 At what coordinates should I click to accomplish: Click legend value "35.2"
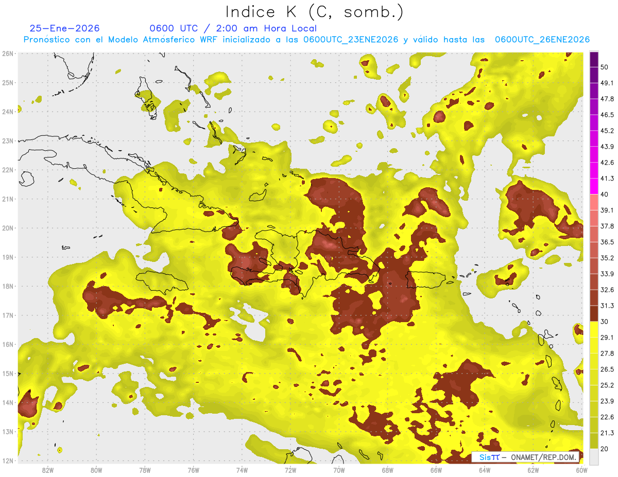[x=607, y=258]
